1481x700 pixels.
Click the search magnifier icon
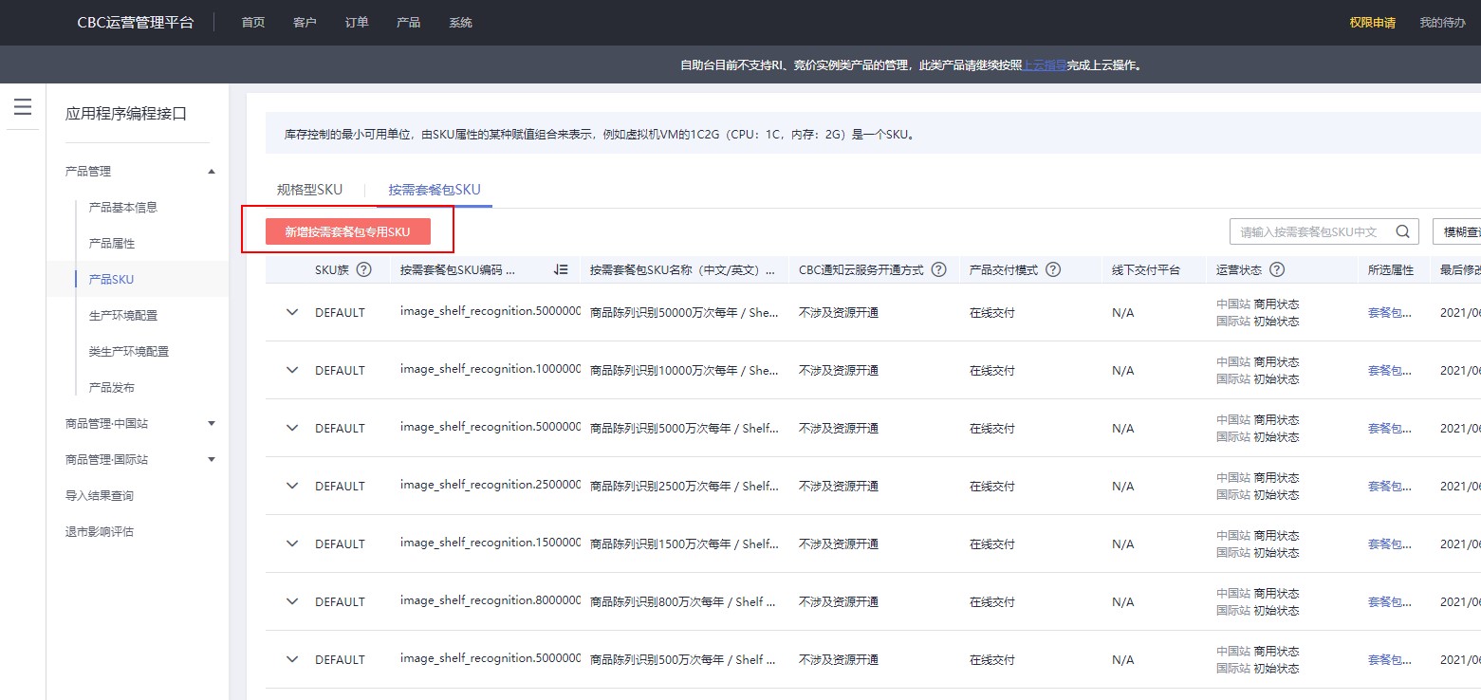[1402, 231]
